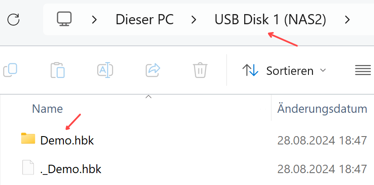Screen dimensions: 374x185
Task: Sort by the Name column header
Action: [48, 108]
